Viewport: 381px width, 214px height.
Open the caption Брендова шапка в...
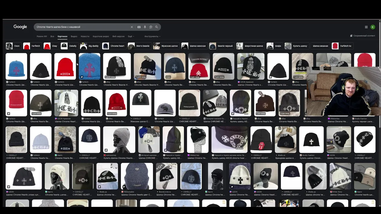point(285,158)
